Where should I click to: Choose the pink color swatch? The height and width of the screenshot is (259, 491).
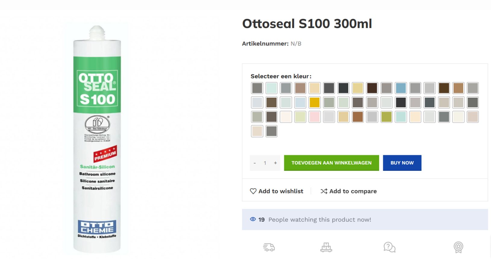pyautogui.click(x=314, y=117)
